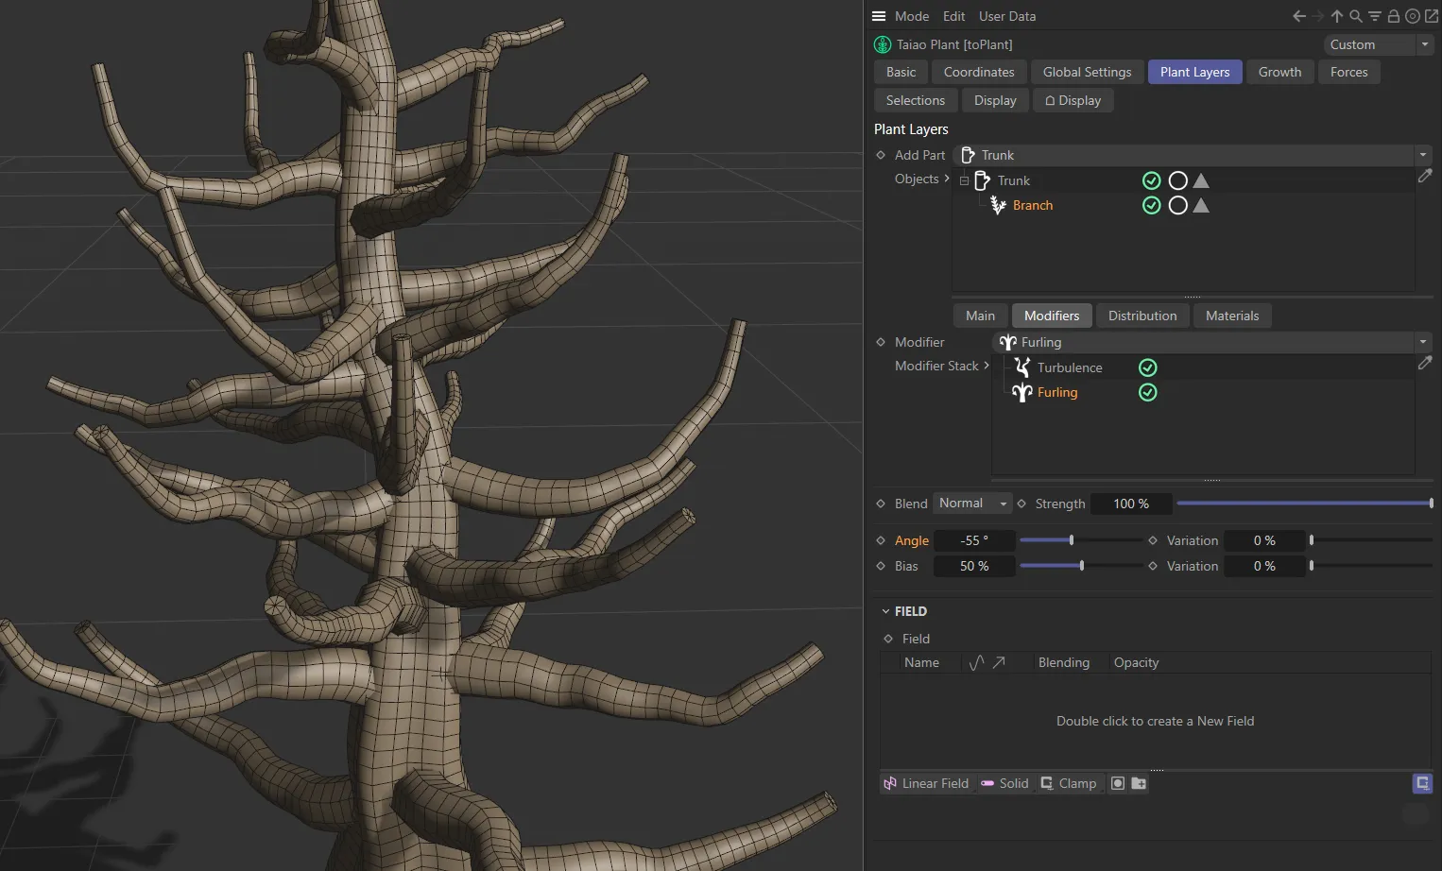This screenshot has height=871, width=1442.
Task: Collapse the Trunk hierarchy in Objects
Action: (x=964, y=180)
